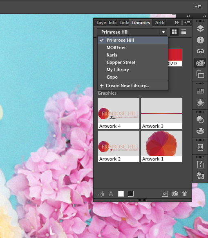Open the Asset Export dock icon
This screenshot has width=208, height=238.
[200, 176]
